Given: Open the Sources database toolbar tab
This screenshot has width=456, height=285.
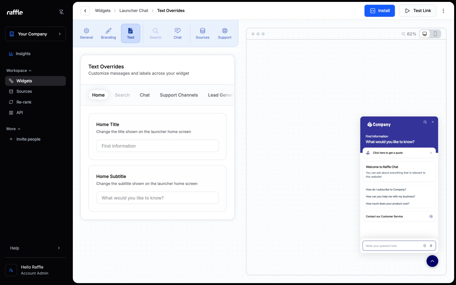Looking at the screenshot, I should tap(203, 33).
